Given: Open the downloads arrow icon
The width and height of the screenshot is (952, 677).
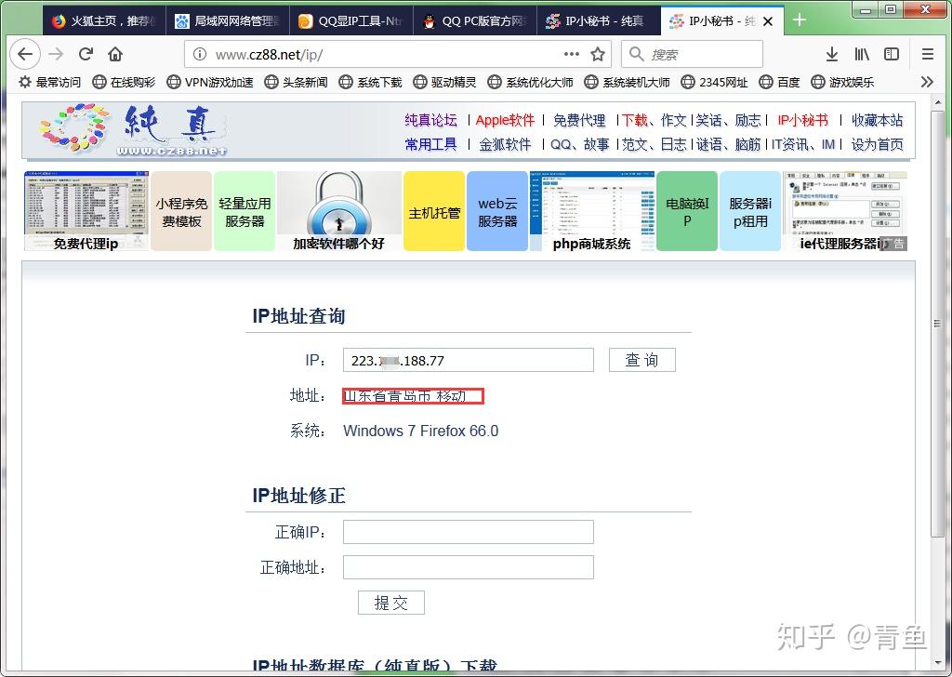Looking at the screenshot, I should click(x=832, y=54).
